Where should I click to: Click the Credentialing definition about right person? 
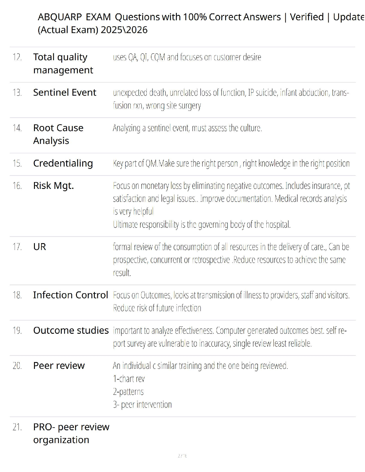click(x=231, y=163)
